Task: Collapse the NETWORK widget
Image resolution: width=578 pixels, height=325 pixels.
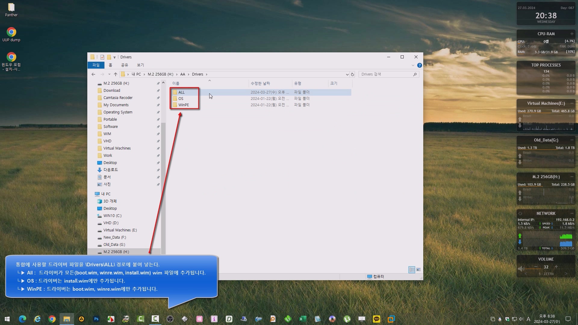Action: pos(572,213)
